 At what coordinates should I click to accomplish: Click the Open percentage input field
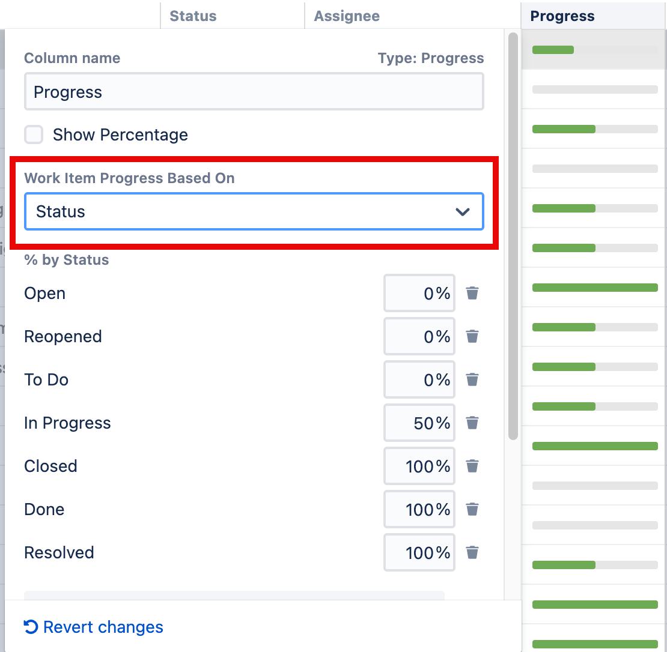click(419, 293)
